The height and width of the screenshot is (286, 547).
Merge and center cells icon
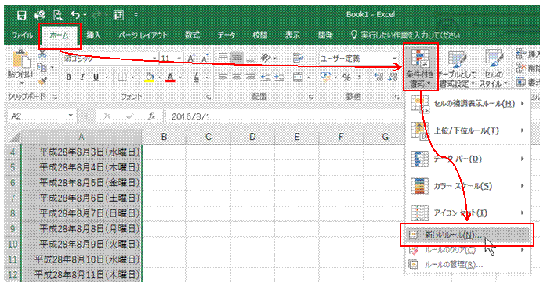[298, 77]
